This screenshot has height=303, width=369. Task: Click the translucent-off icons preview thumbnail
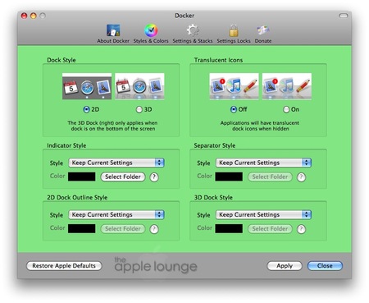[x=234, y=86]
